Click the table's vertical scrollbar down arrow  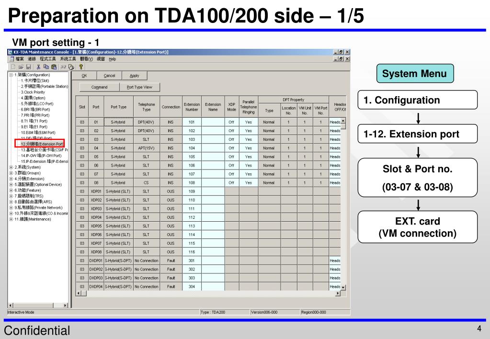[343, 287]
